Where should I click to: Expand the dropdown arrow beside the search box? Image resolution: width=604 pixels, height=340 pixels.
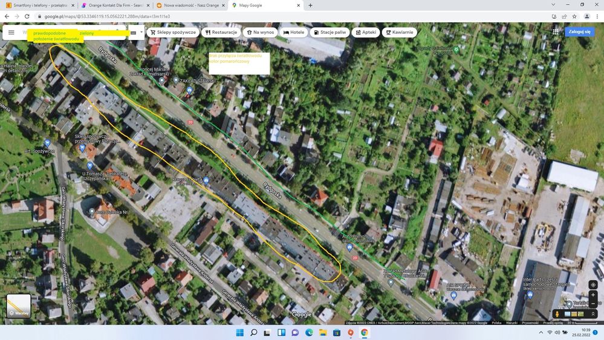(141, 32)
